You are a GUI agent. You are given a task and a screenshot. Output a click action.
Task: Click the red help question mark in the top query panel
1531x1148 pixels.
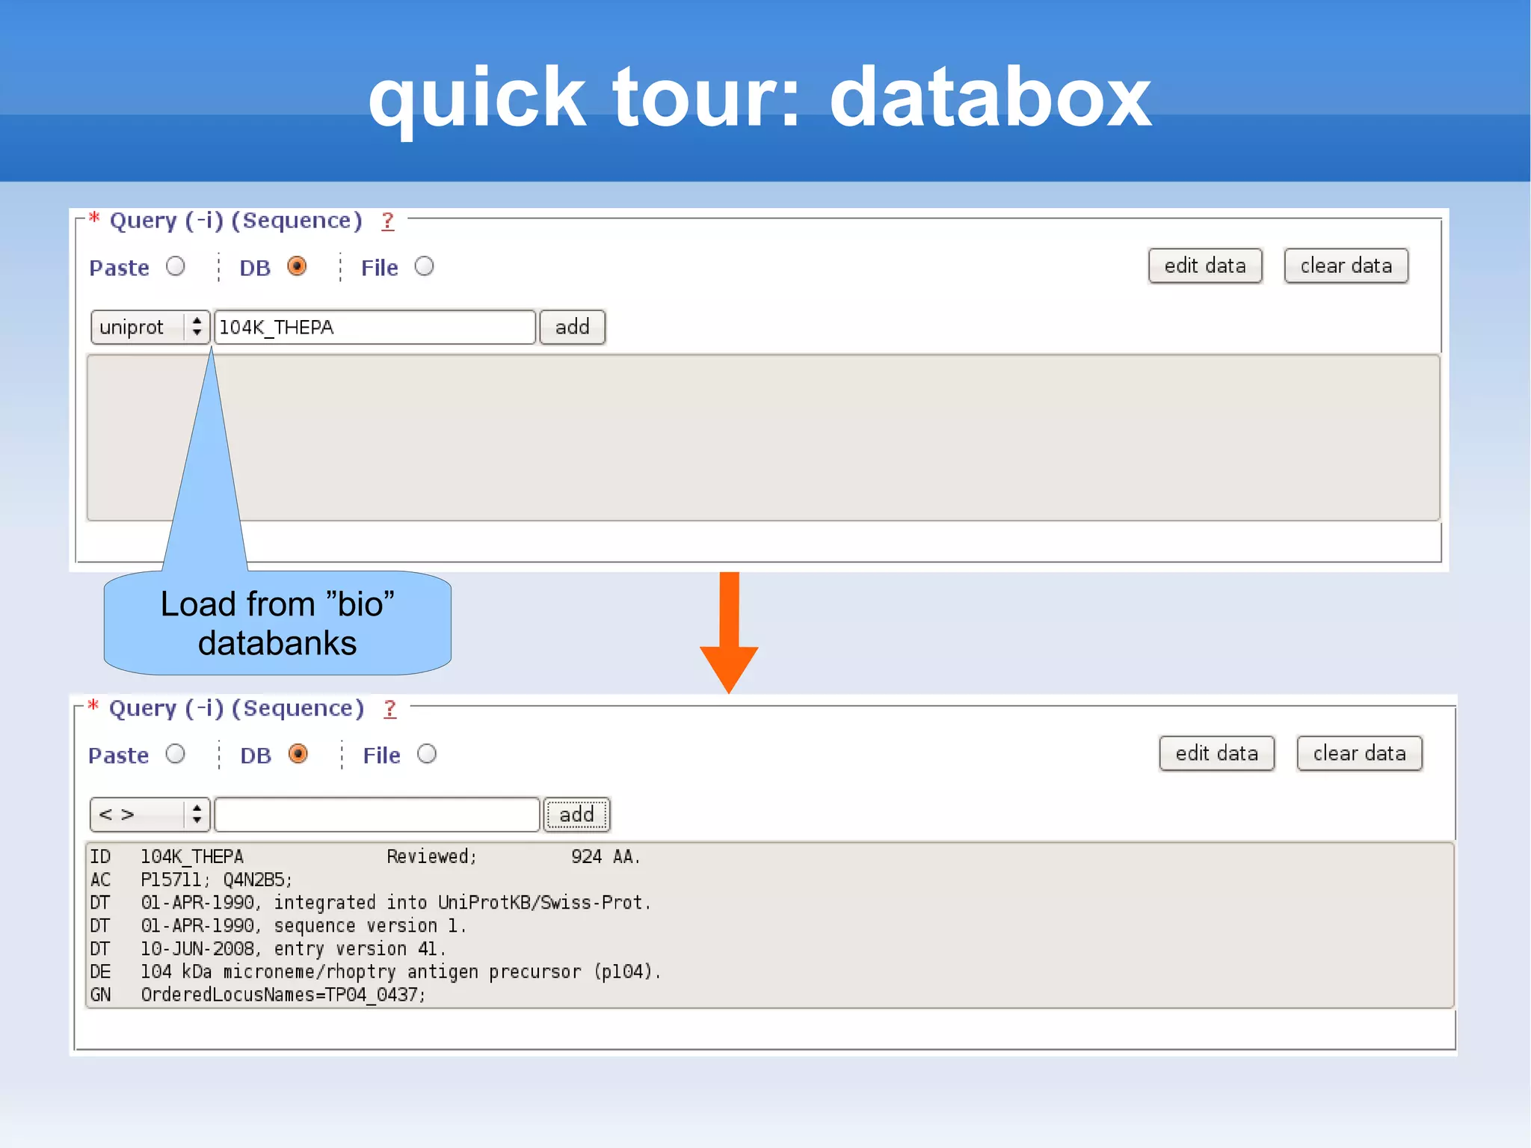click(387, 221)
